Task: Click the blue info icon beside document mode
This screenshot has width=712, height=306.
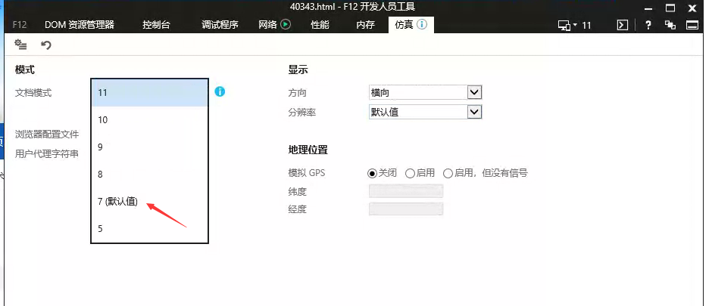Action: (220, 91)
